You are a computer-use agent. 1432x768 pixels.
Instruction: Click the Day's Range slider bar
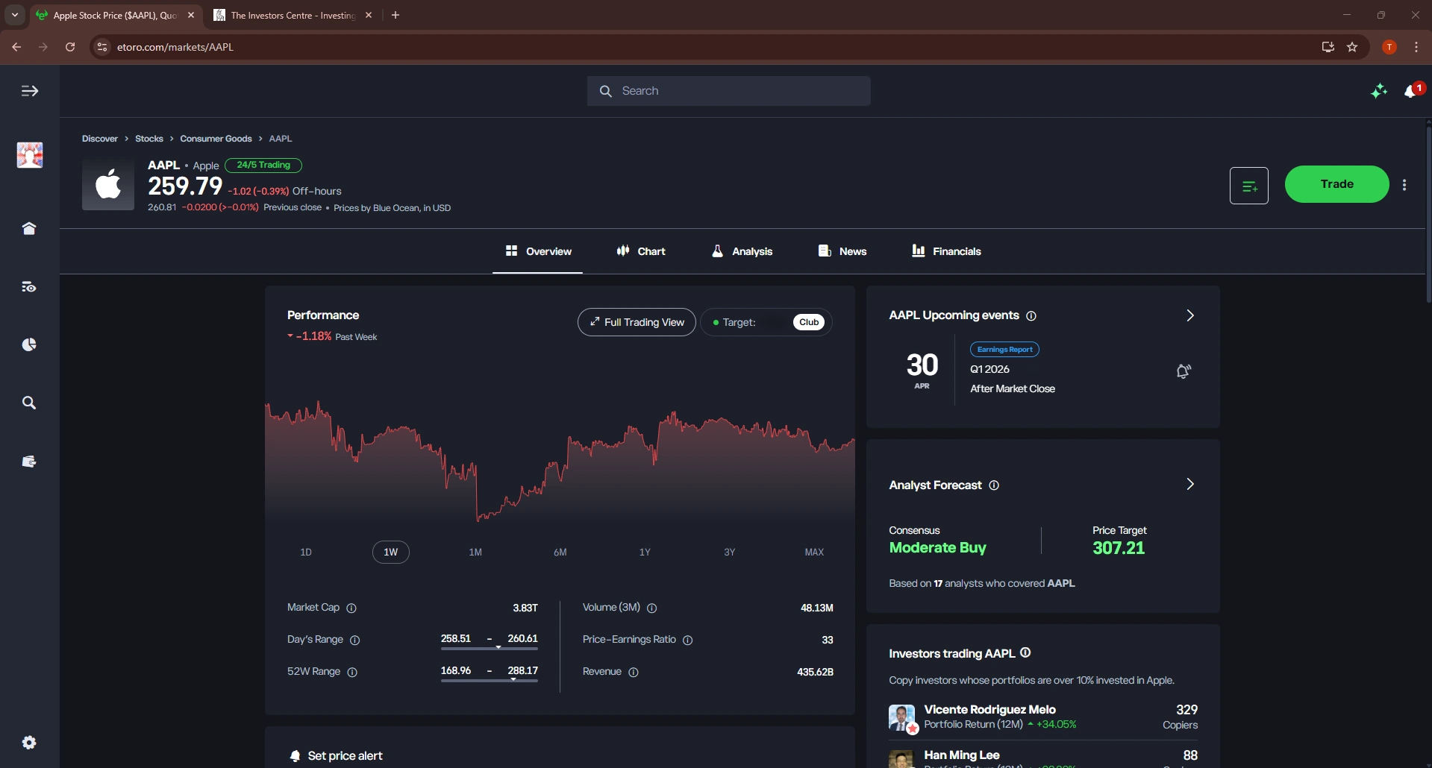[490, 649]
